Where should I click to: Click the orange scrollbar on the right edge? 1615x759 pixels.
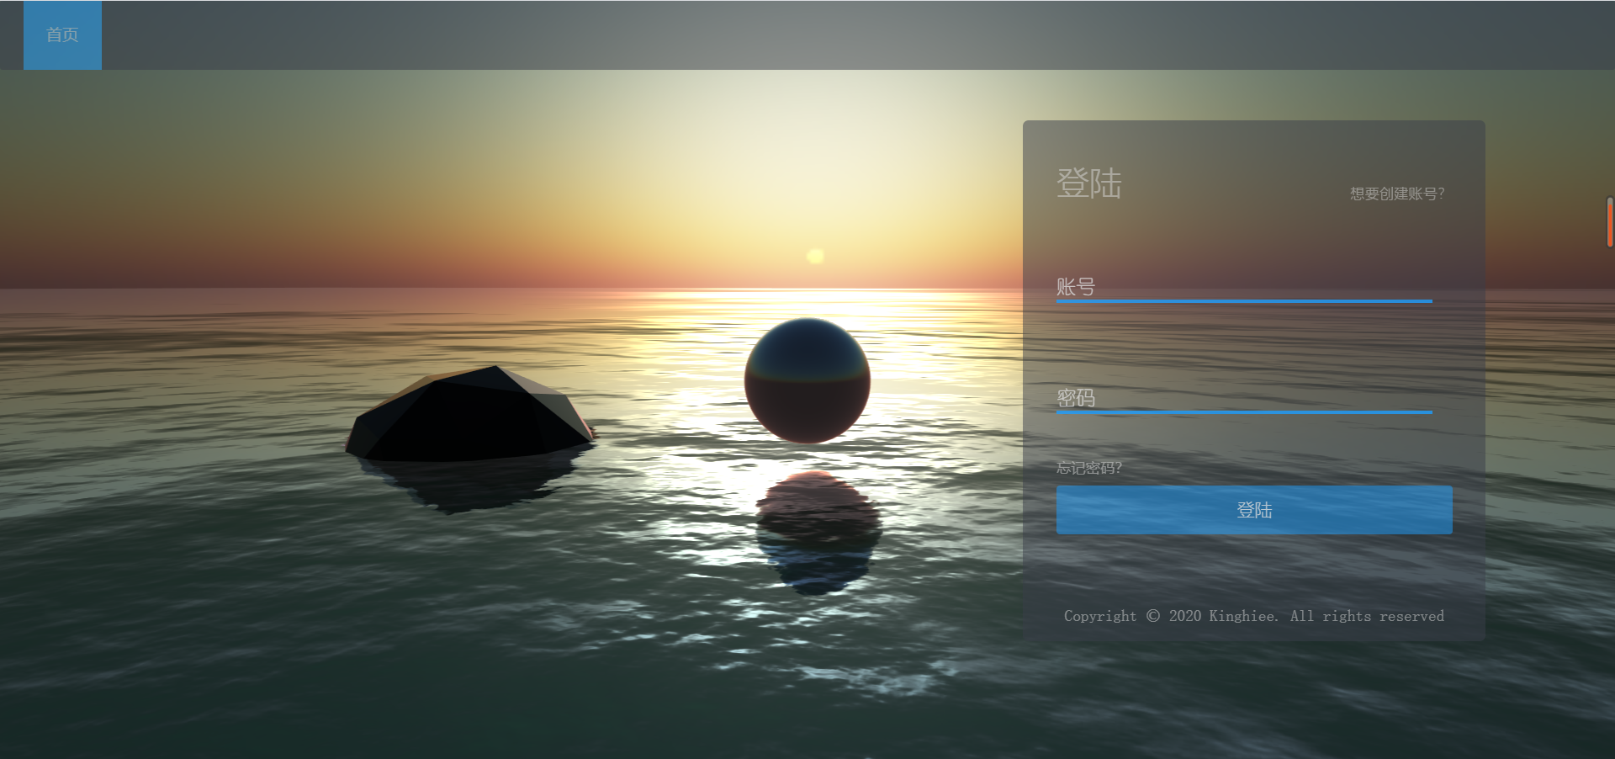(1609, 221)
